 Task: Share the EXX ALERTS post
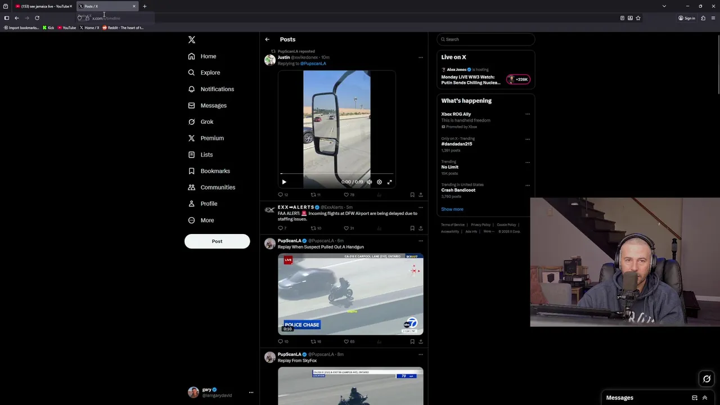421,228
